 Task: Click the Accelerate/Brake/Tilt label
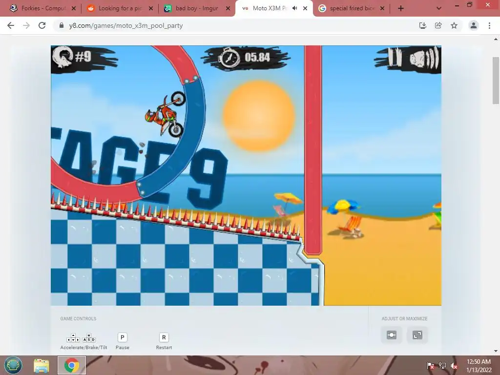[x=83, y=348]
